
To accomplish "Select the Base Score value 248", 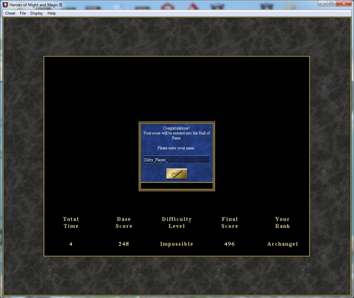I will tap(124, 244).
